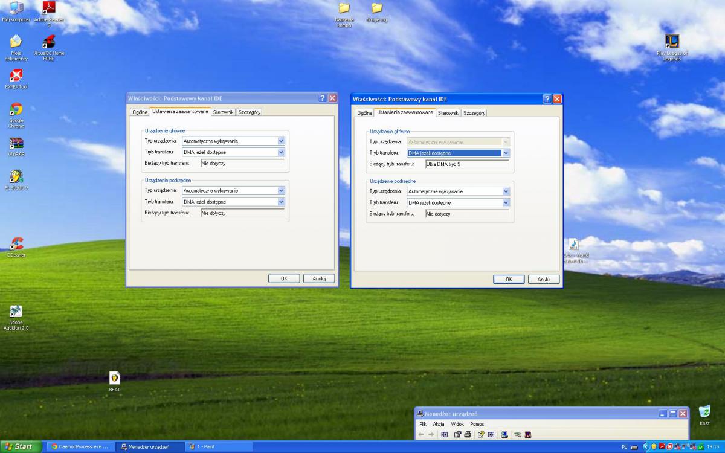Switch to the Ogólne tab in the inactive dialog

(x=140, y=112)
